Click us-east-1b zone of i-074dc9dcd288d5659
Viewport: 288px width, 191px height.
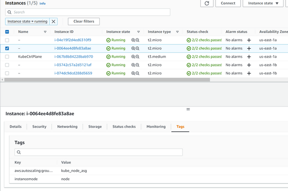(x=268, y=73)
